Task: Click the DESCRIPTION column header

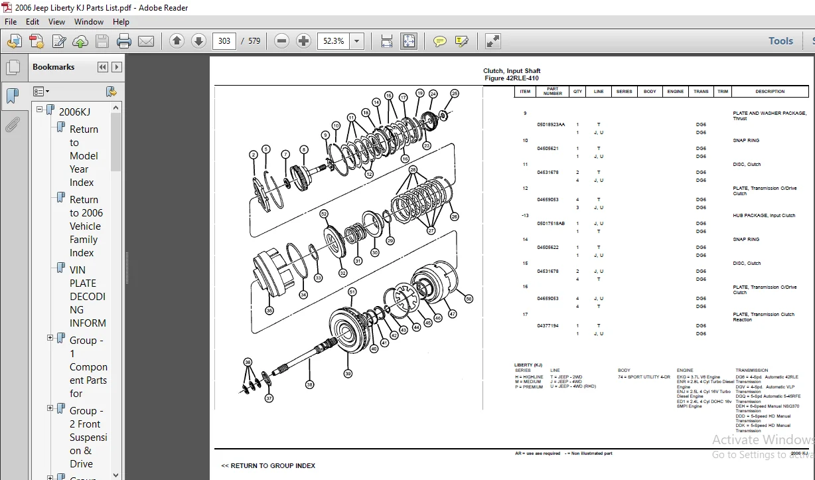Action: coord(770,92)
